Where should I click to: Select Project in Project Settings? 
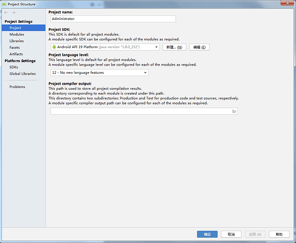[24, 28]
